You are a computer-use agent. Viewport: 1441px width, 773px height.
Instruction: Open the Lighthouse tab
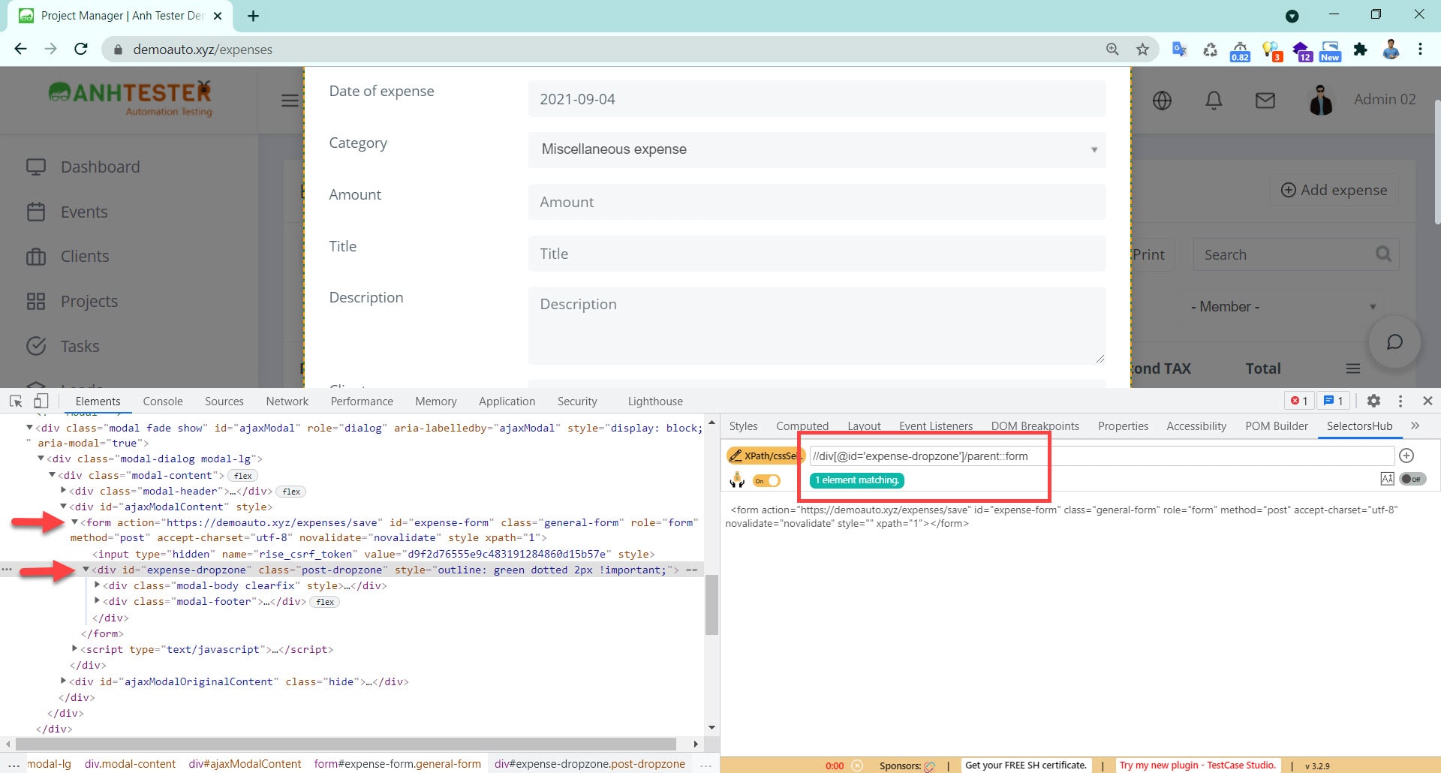tap(655, 402)
